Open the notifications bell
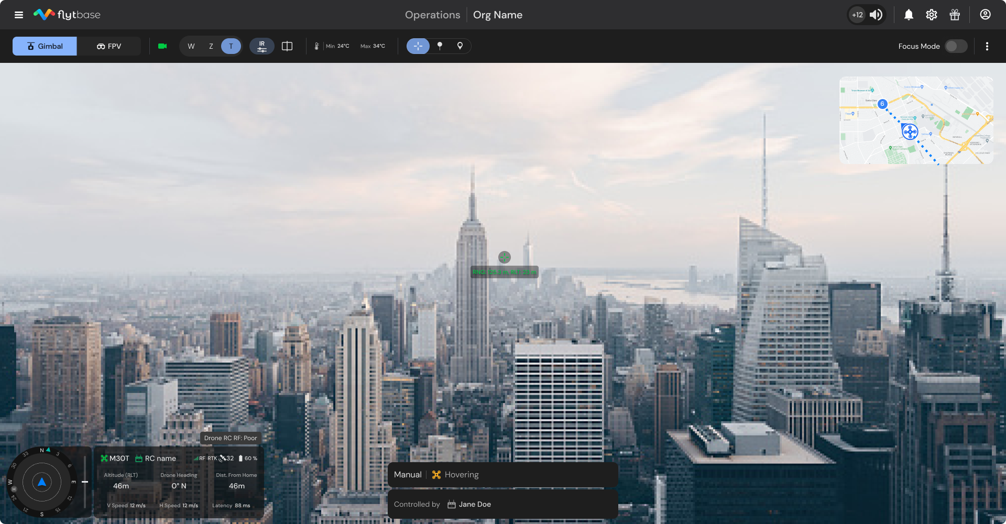This screenshot has height=524, width=1006. click(x=909, y=15)
